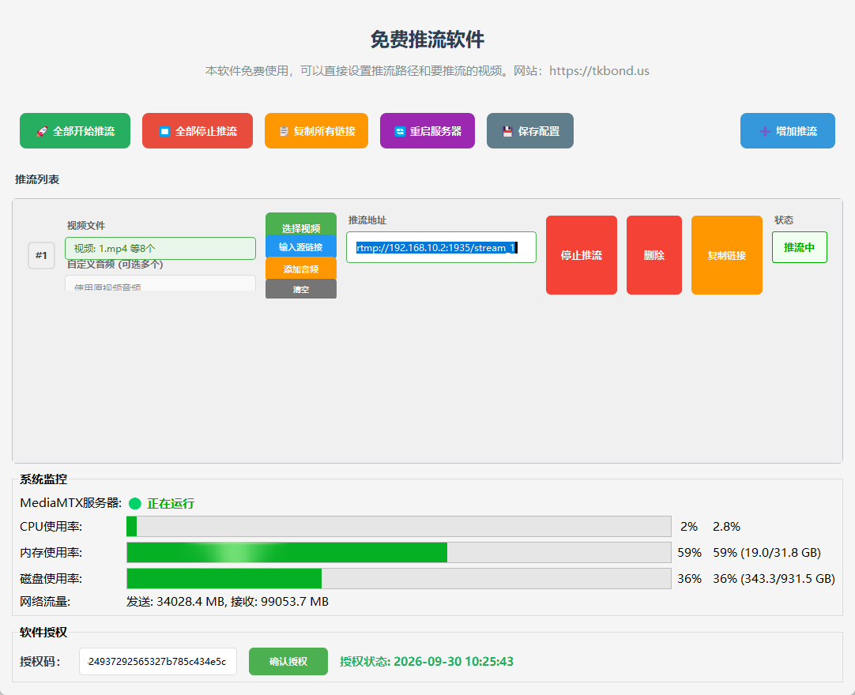
Task: Click the plus icon on 增加推流
Action: pos(765,131)
